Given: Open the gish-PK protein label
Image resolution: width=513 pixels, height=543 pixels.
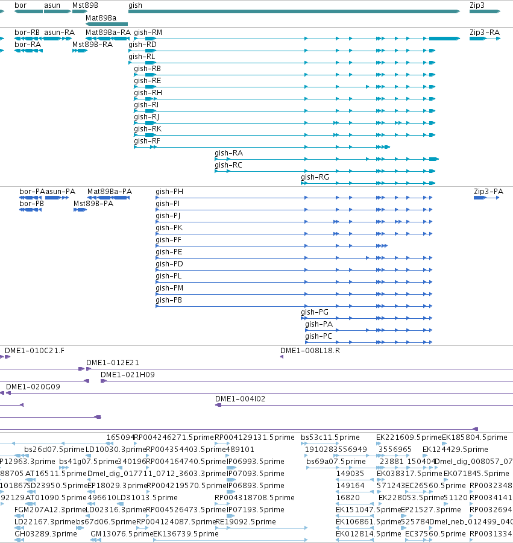Looking at the screenshot, I should tap(169, 228).
